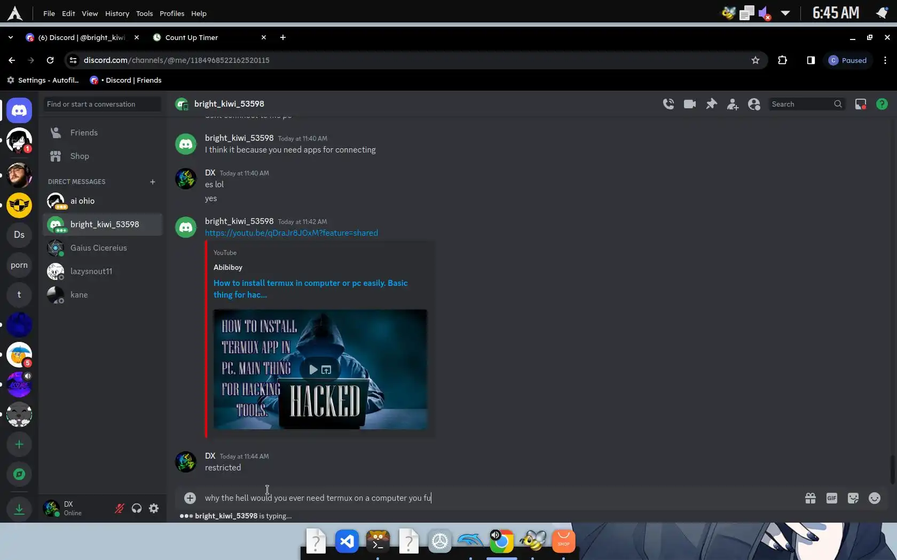Click the Find or start a conversation box
The width and height of the screenshot is (897, 560).
102,104
